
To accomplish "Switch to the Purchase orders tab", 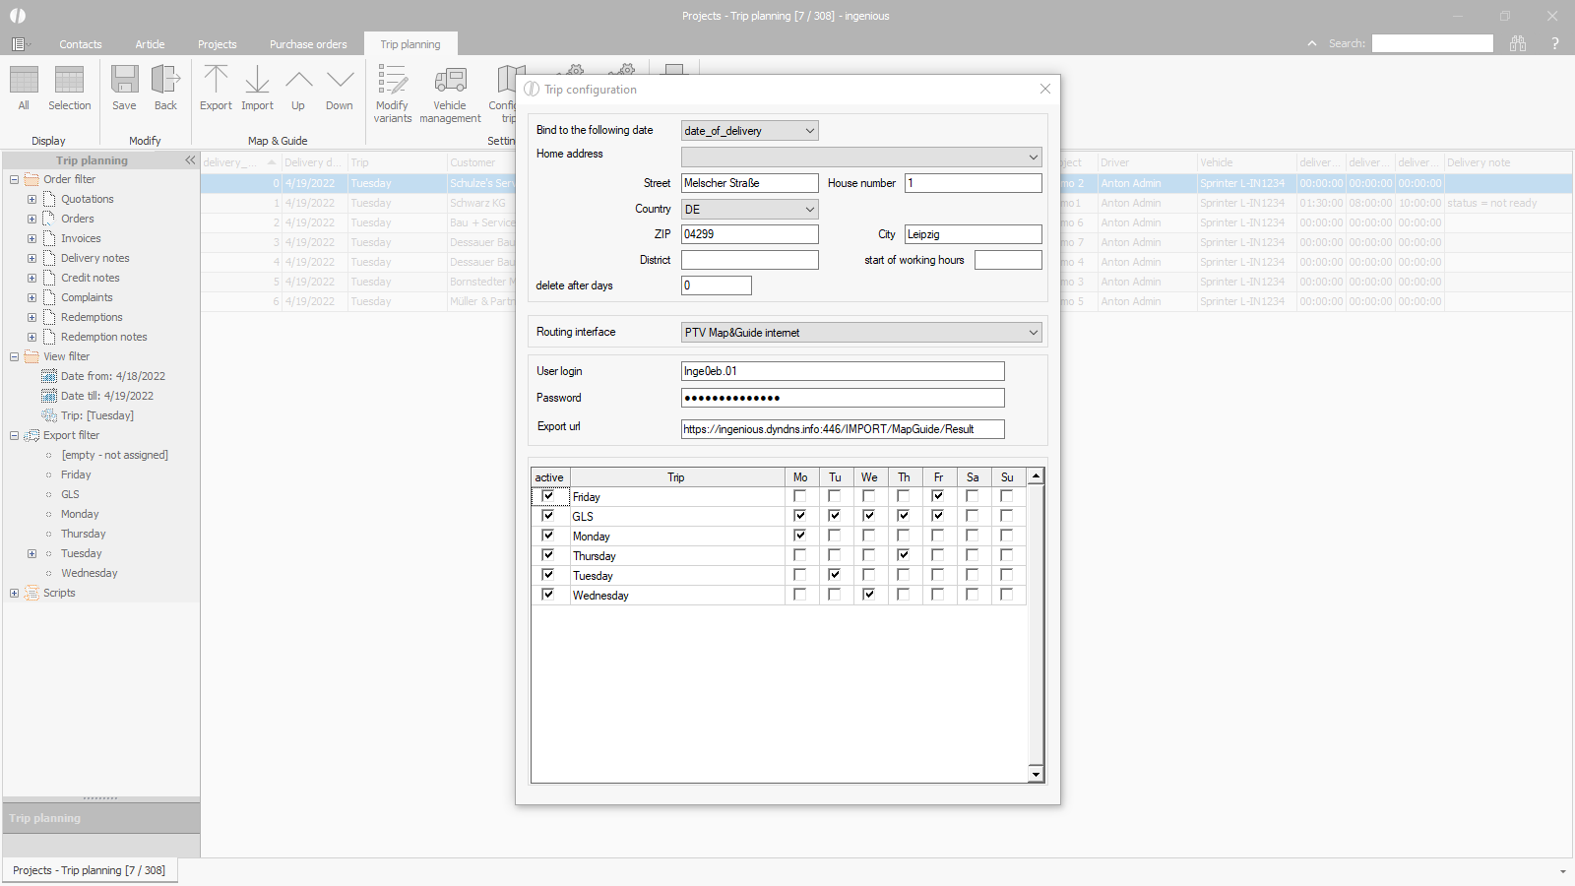I will [308, 44].
